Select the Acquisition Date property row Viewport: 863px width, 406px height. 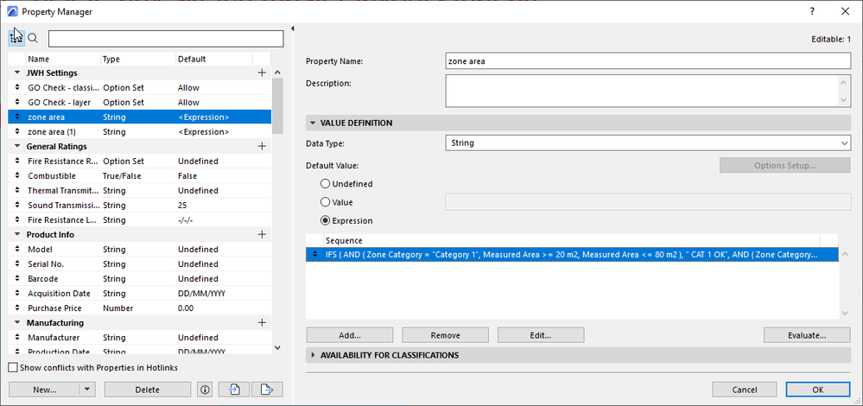pos(140,293)
